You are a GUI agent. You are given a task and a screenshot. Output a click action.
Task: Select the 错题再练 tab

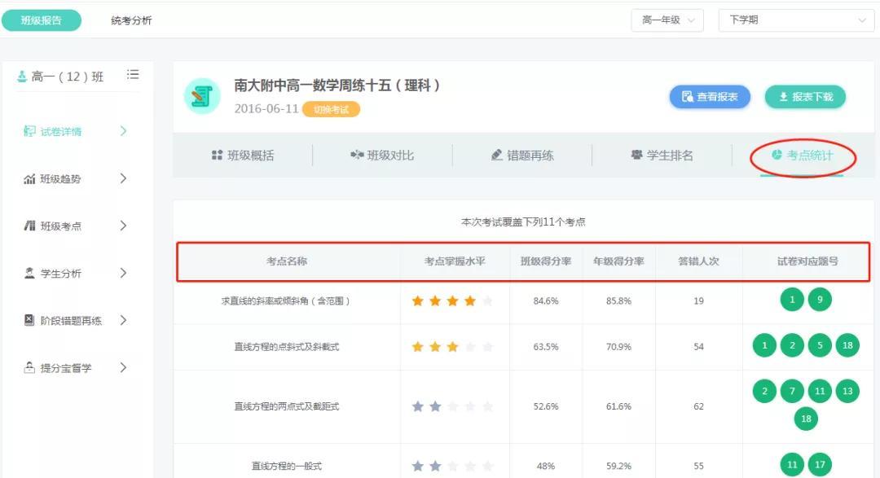[522, 155]
